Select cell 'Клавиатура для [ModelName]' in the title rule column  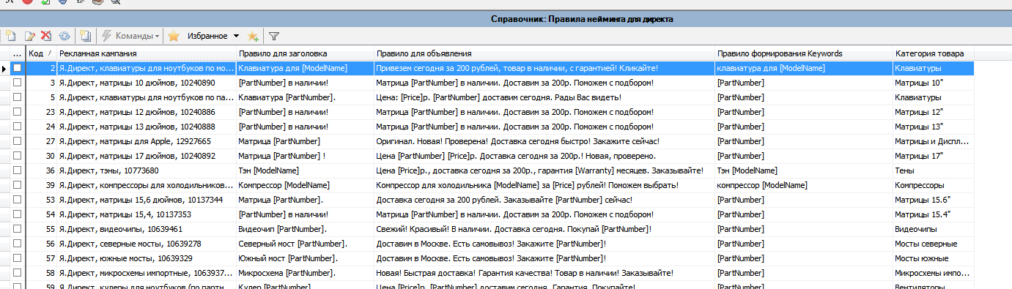[305, 68]
